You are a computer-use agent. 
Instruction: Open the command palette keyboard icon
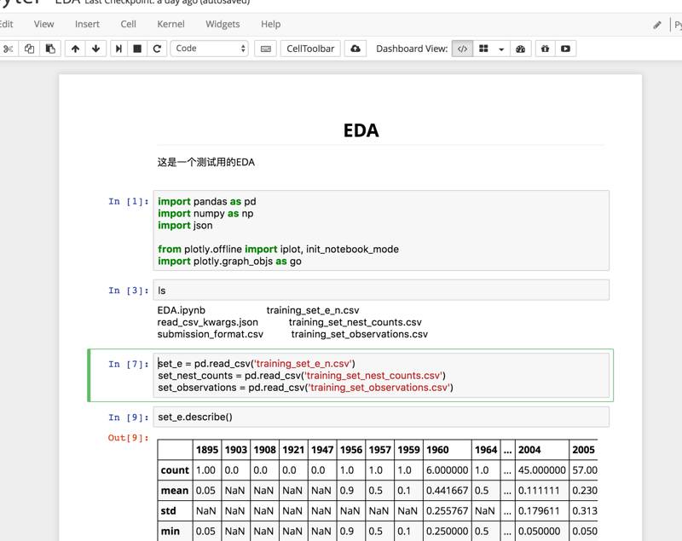pyautogui.click(x=265, y=49)
